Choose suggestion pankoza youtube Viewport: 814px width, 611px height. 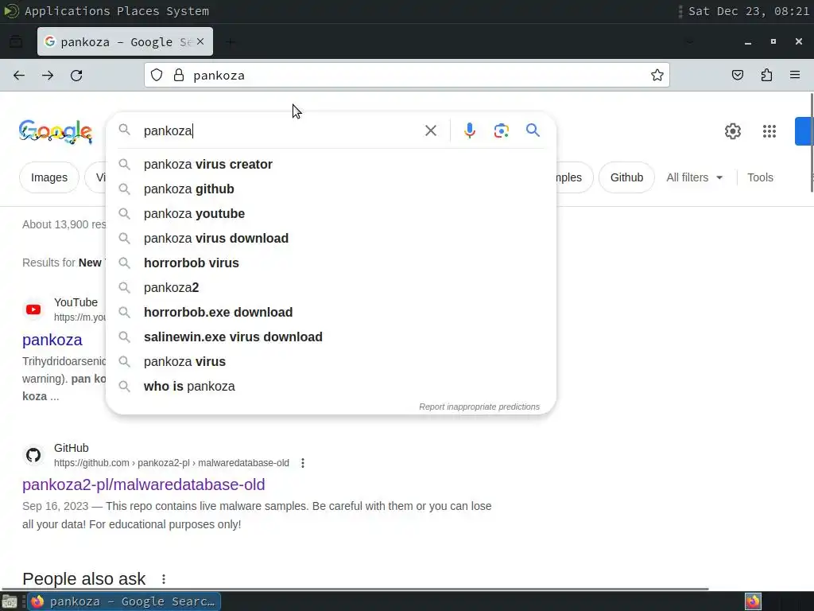(x=331, y=213)
